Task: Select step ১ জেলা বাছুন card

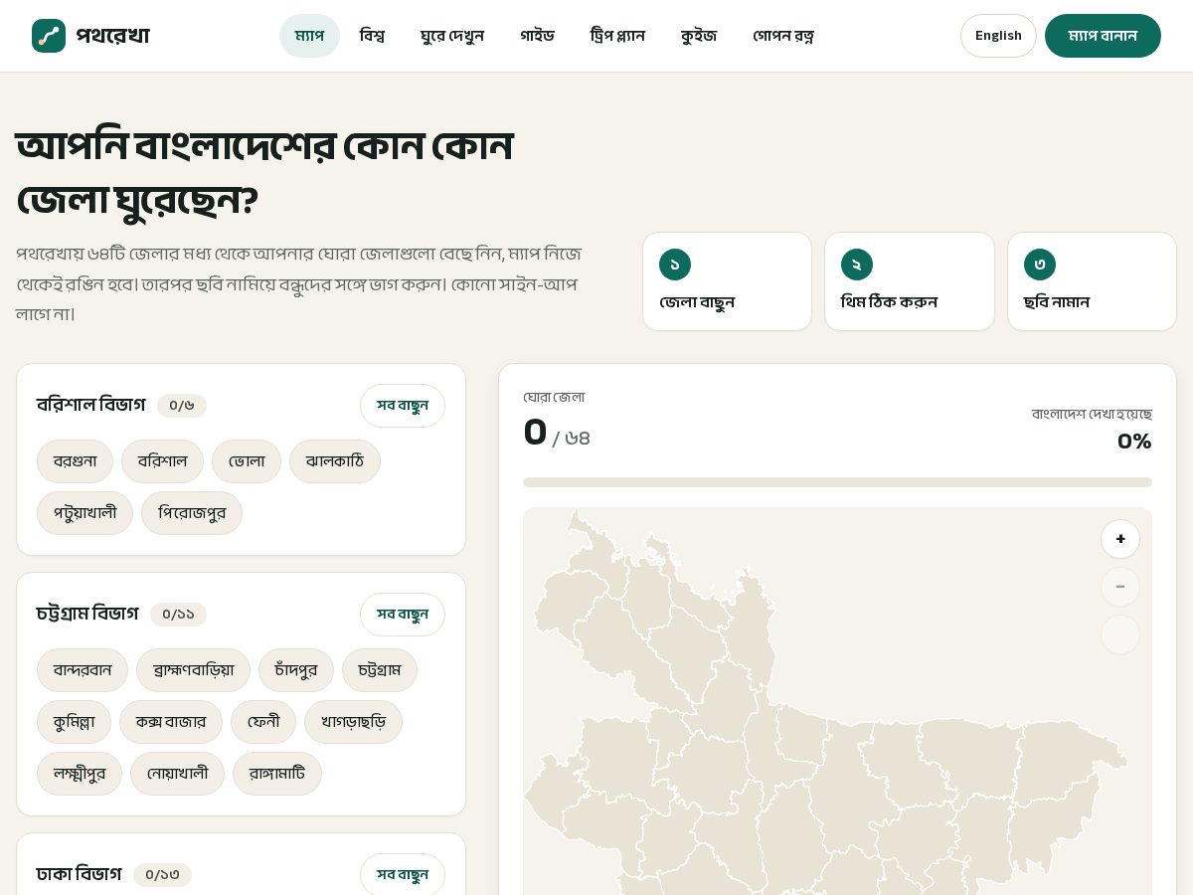Action: click(727, 281)
